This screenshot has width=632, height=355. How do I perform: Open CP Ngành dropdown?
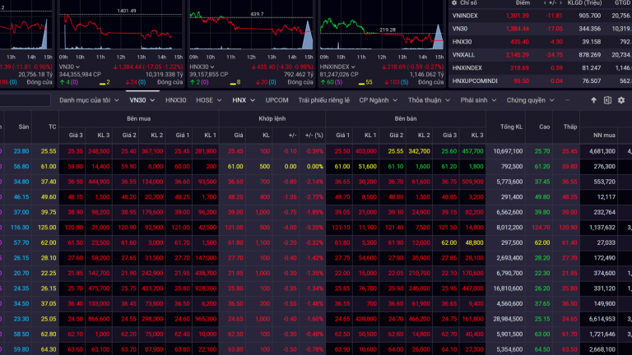(x=378, y=100)
